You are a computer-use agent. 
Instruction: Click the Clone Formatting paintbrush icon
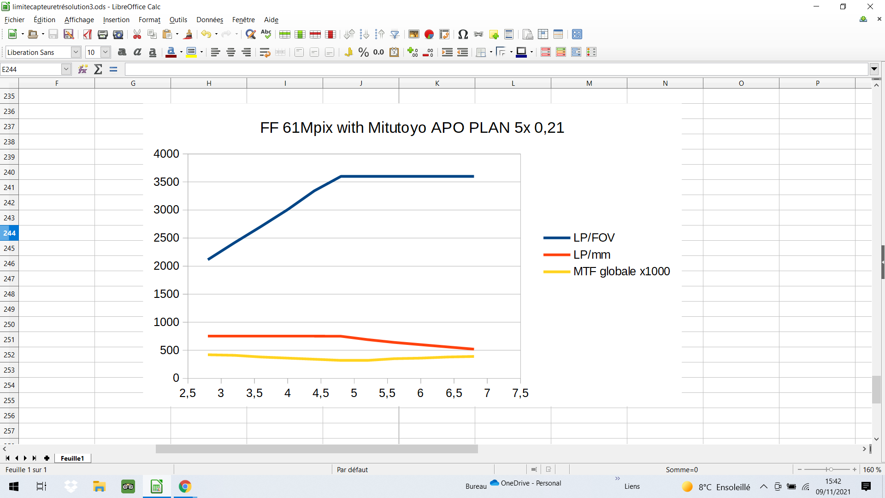click(188, 34)
